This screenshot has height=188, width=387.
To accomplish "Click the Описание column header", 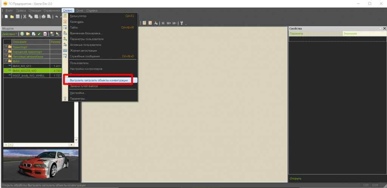I will [31, 42].
